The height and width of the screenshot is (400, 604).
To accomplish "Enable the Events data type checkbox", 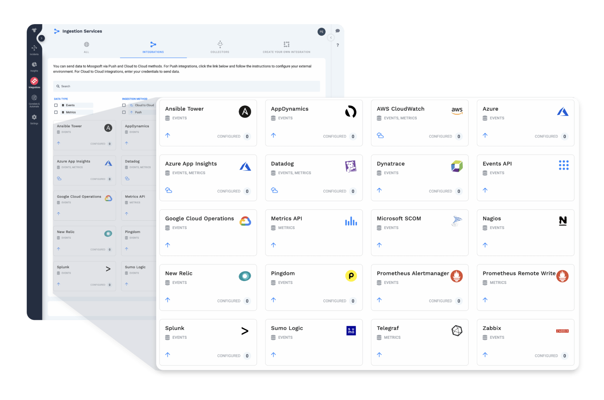I will click(x=56, y=105).
